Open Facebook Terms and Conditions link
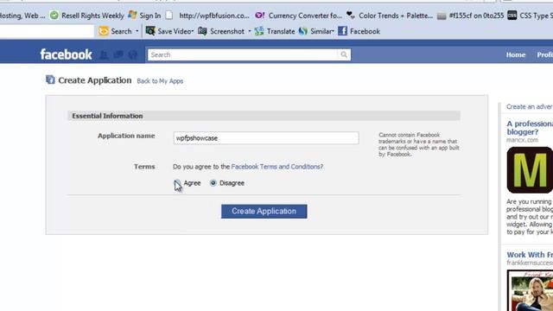 click(x=276, y=167)
